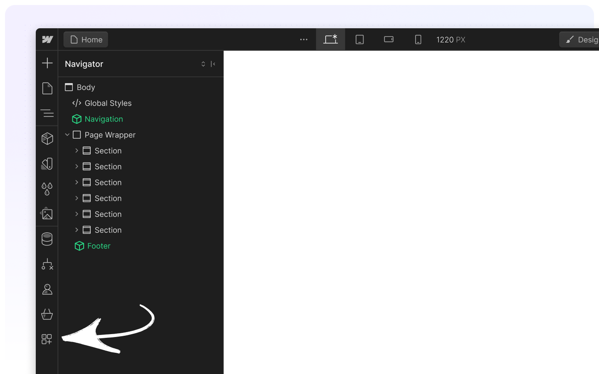Open the Pages panel icon
The height and width of the screenshot is (374, 599).
click(x=47, y=88)
